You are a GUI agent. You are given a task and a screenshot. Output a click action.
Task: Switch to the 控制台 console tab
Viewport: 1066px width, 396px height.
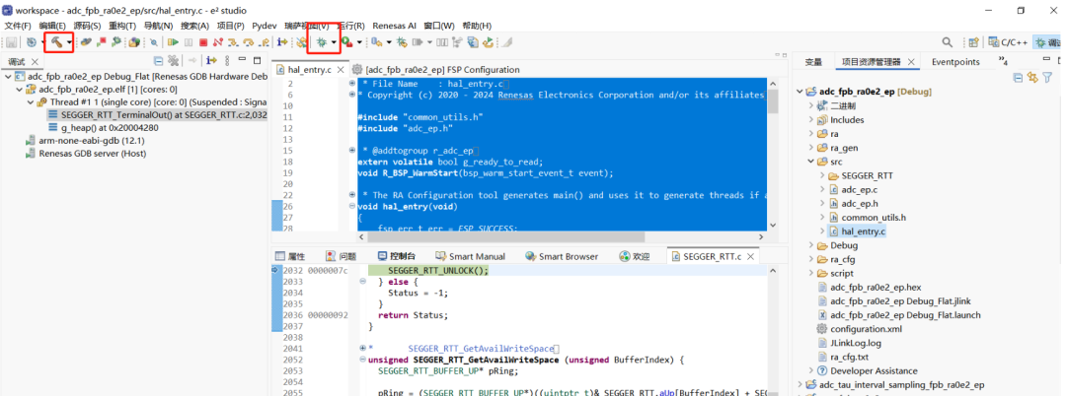pos(397,256)
